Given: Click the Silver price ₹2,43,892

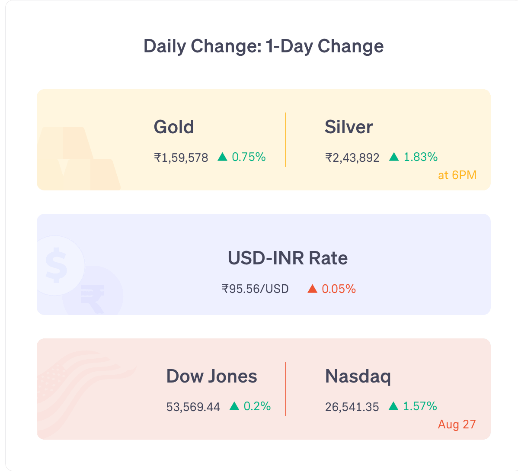Looking at the screenshot, I should (x=352, y=158).
